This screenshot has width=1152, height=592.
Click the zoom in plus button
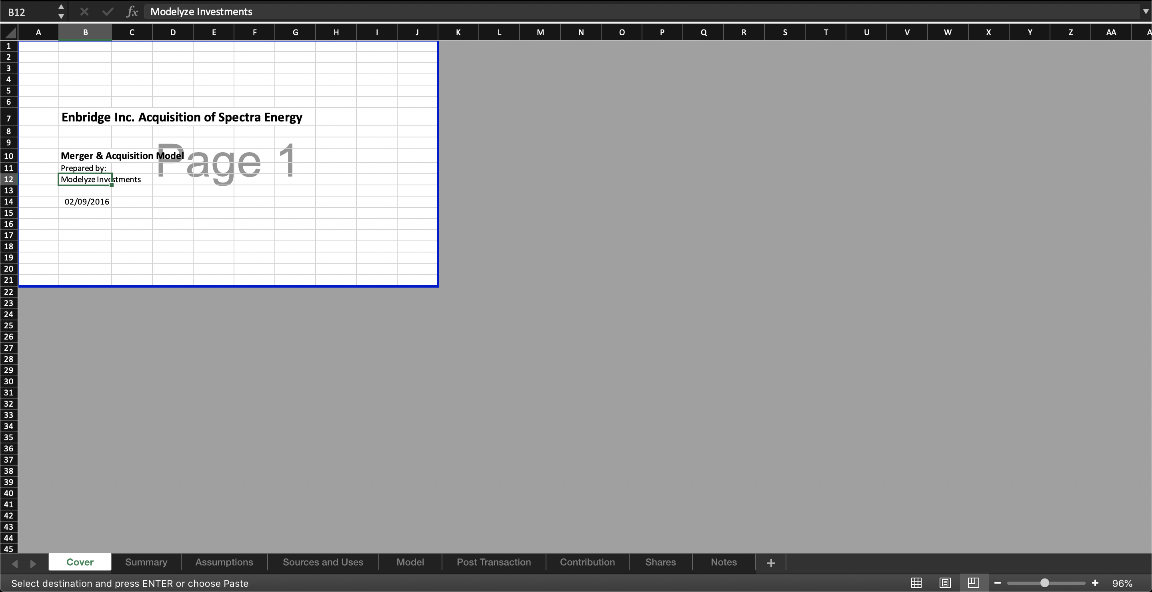pos(1095,583)
